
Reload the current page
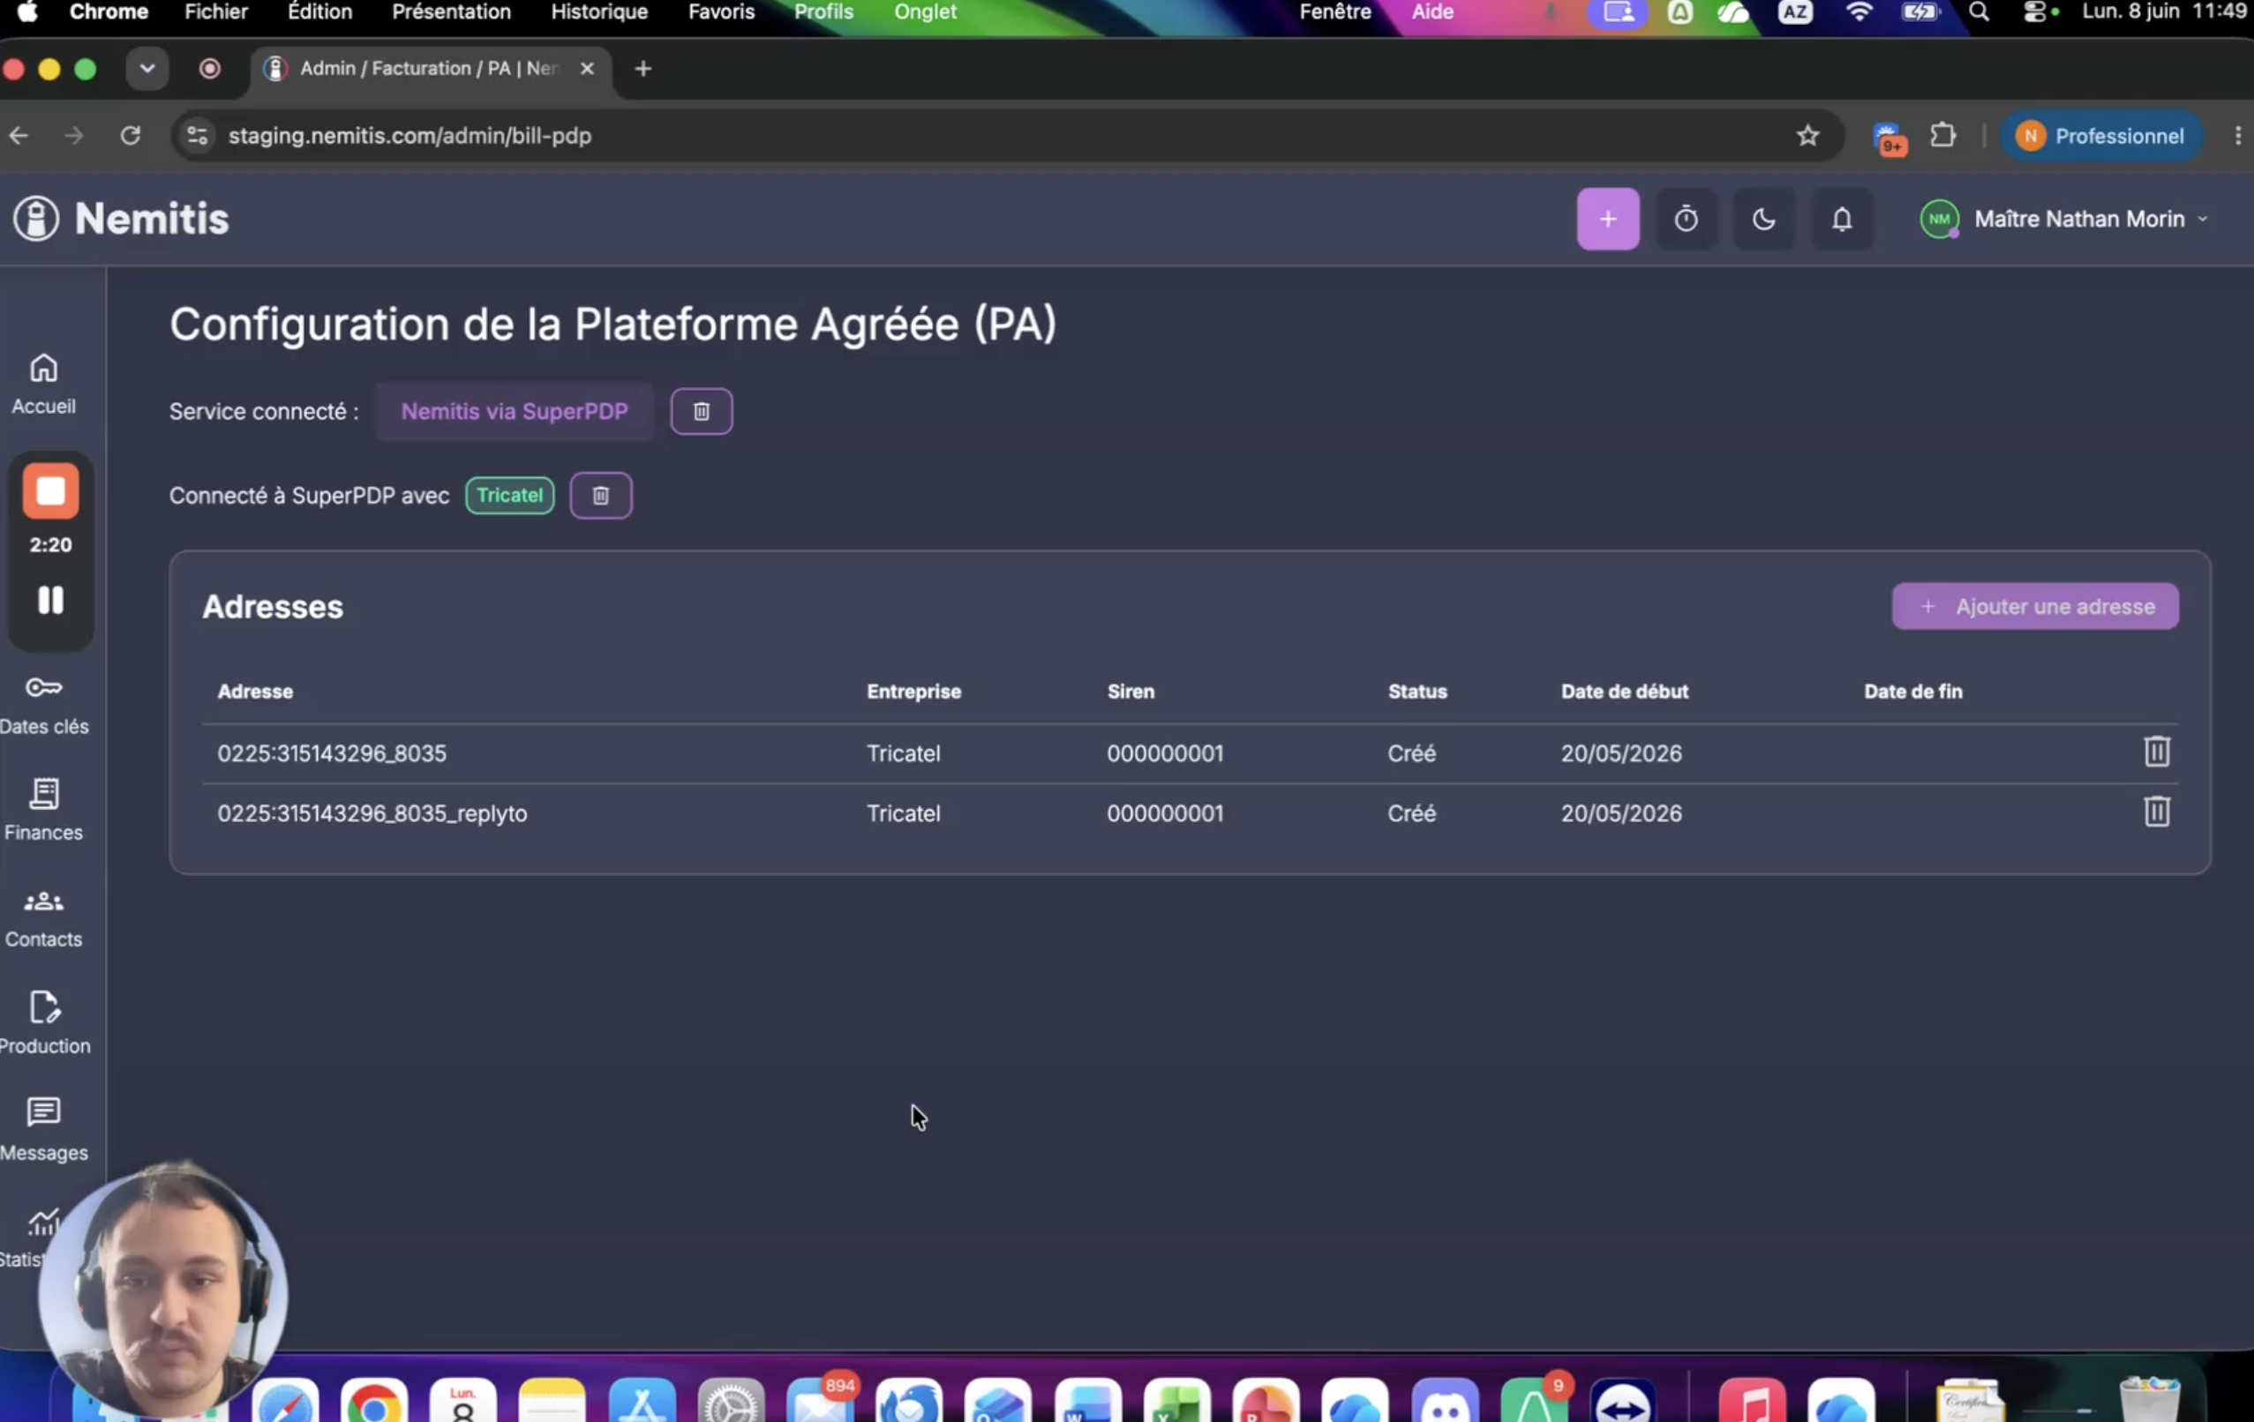click(130, 137)
